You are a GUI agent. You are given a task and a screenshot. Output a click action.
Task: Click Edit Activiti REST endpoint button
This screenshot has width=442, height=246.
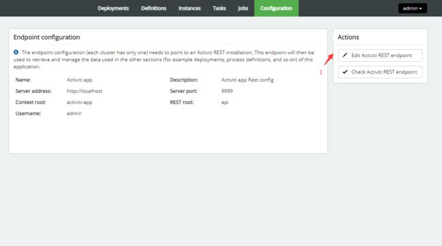tap(380, 55)
